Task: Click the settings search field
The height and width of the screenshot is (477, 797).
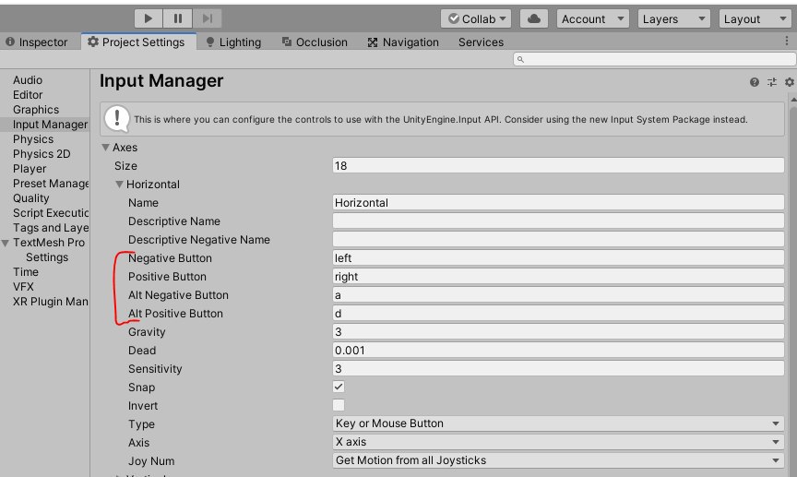Action: click(x=655, y=59)
